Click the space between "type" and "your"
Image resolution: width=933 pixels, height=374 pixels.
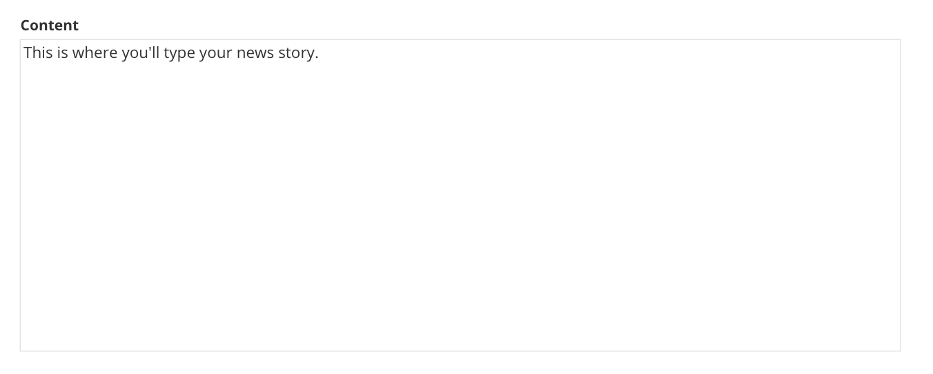pyautogui.click(x=197, y=53)
